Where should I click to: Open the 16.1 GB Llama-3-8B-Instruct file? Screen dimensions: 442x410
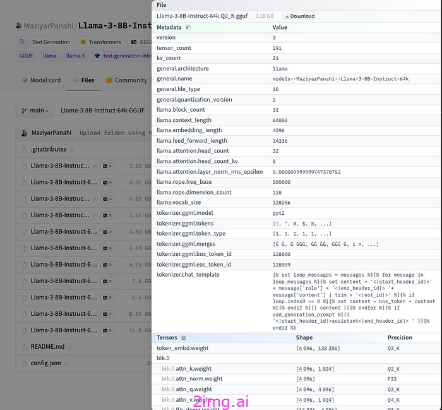64,330
